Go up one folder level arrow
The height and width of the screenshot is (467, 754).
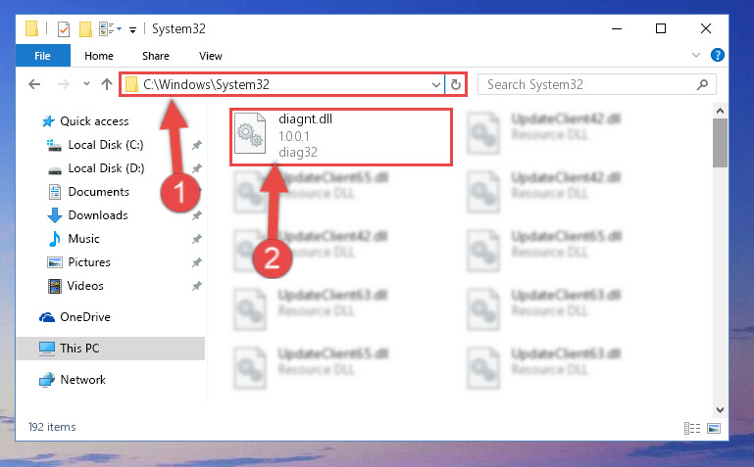click(107, 84)
